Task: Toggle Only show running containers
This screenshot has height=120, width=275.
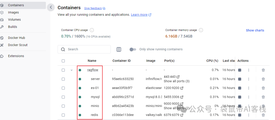Action: click(133, 49)
